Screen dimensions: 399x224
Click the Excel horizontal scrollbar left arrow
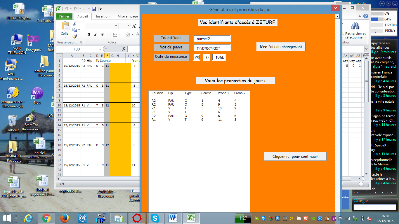[59, 178]
